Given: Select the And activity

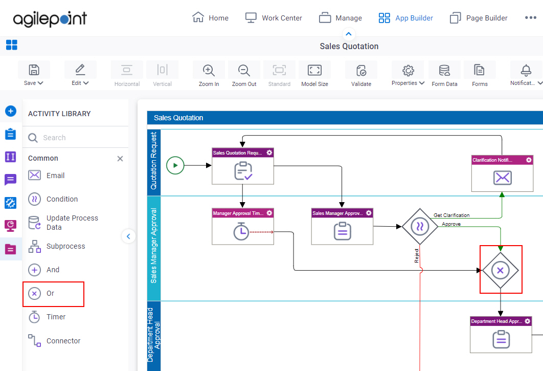Looking at the screenshot, I should [43, 270].
